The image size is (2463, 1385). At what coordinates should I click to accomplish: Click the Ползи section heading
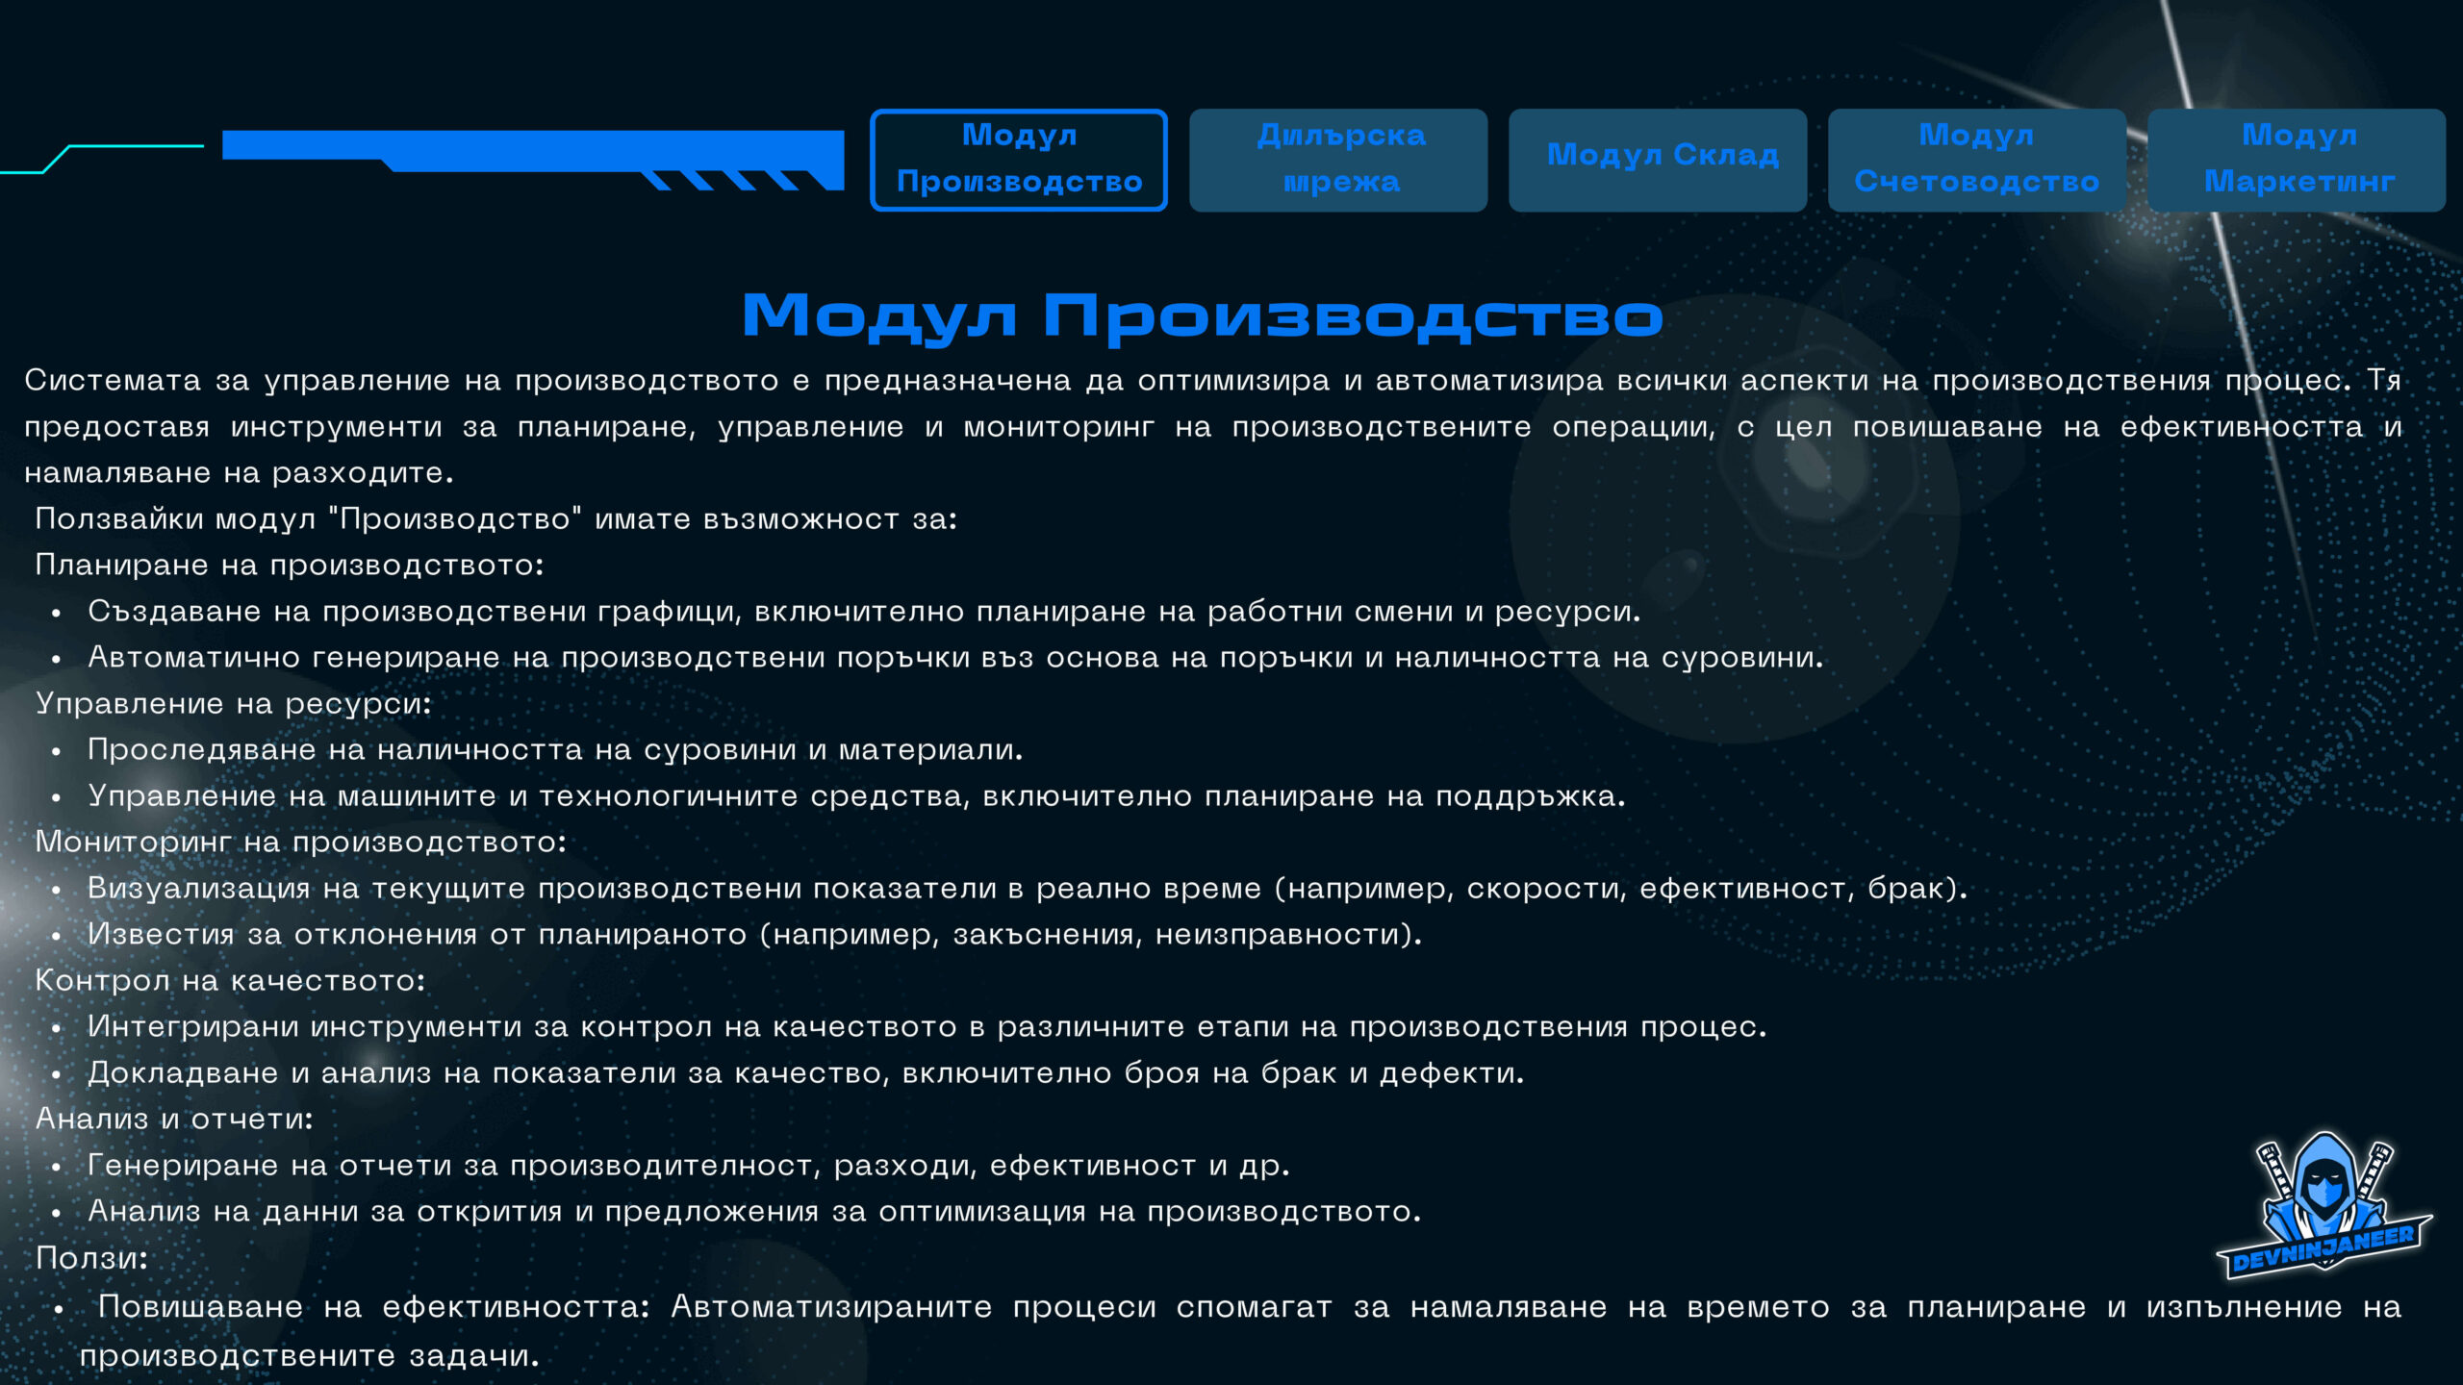pyautogui.click(x=92, y=1257)
